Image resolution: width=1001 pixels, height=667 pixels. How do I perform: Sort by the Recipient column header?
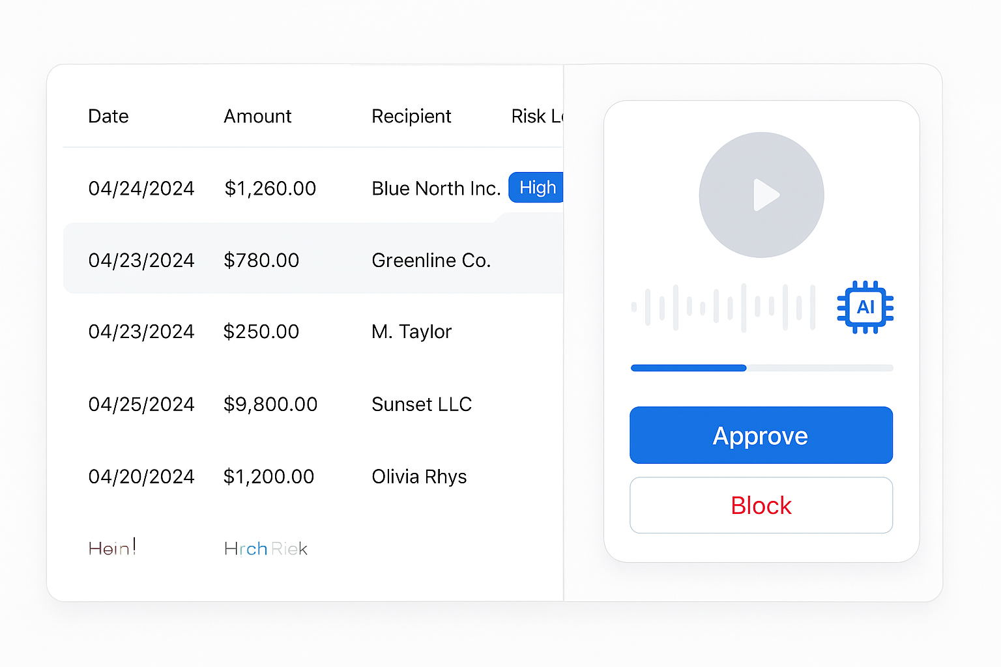tap(411, 117)
